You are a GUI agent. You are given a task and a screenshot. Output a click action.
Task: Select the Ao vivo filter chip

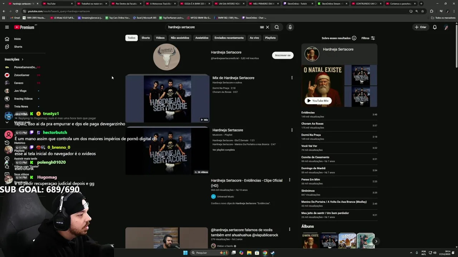(254, 38)
